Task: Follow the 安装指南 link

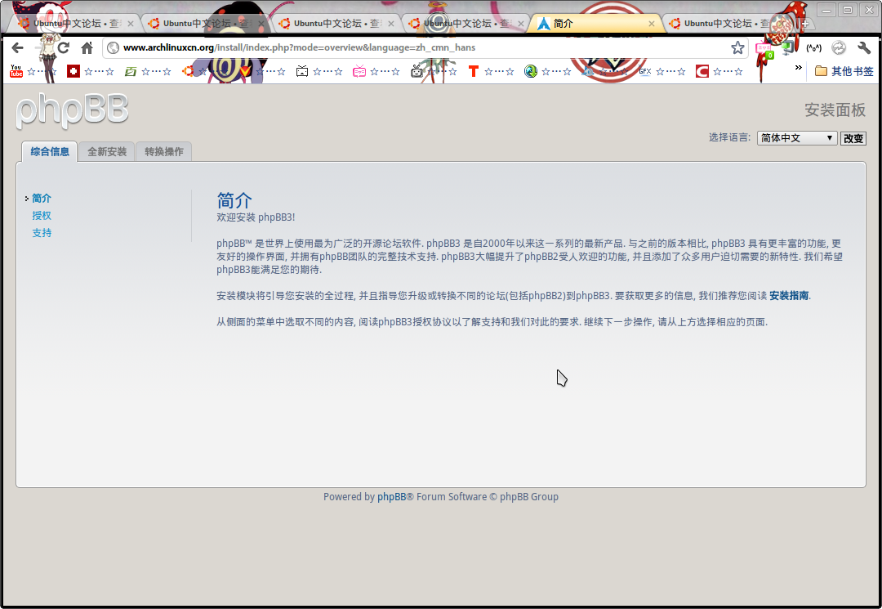Action: point(789,295)
